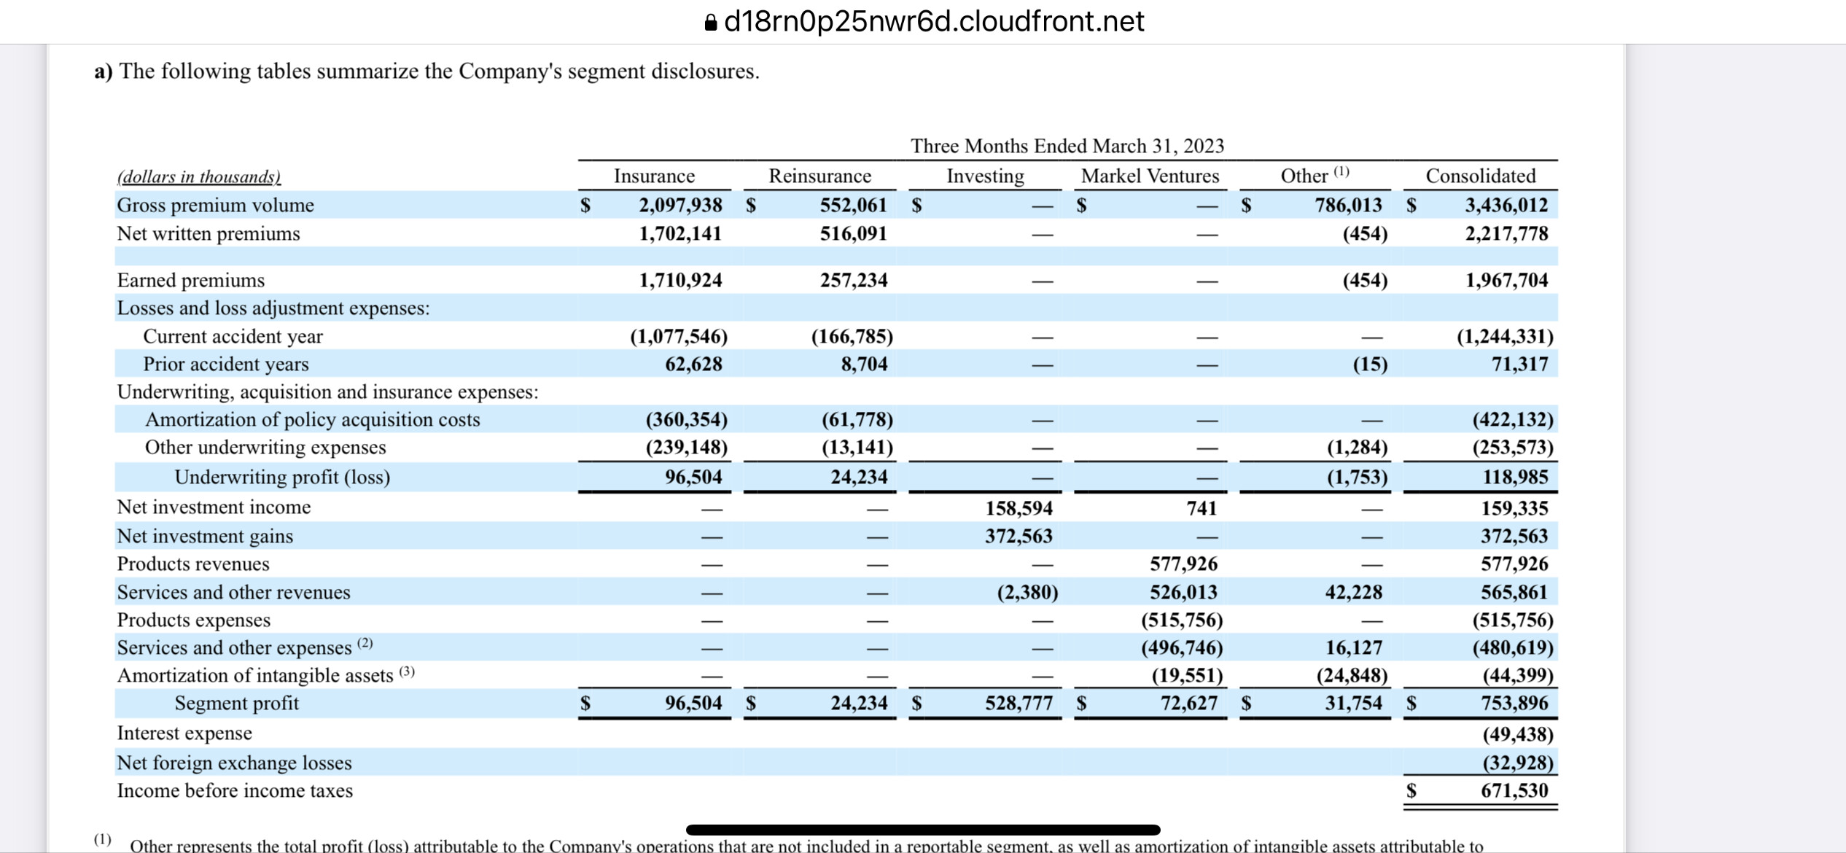The height and width of the screenshot is (853, 1846).
Task: Select Consolidated underwriting profit 118,985
Action: [x=1515, y=477]
